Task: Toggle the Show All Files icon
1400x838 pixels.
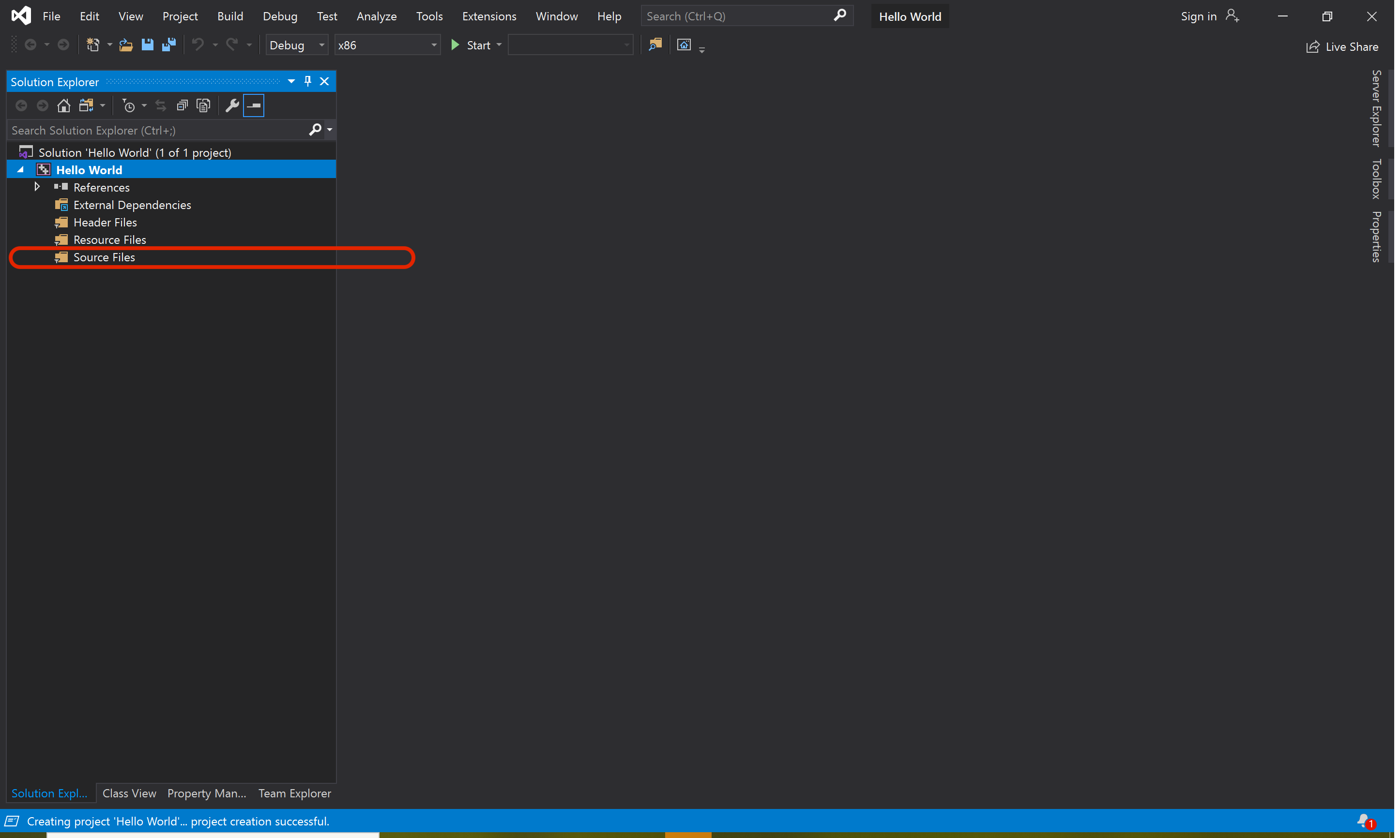Action: point(203,105)
